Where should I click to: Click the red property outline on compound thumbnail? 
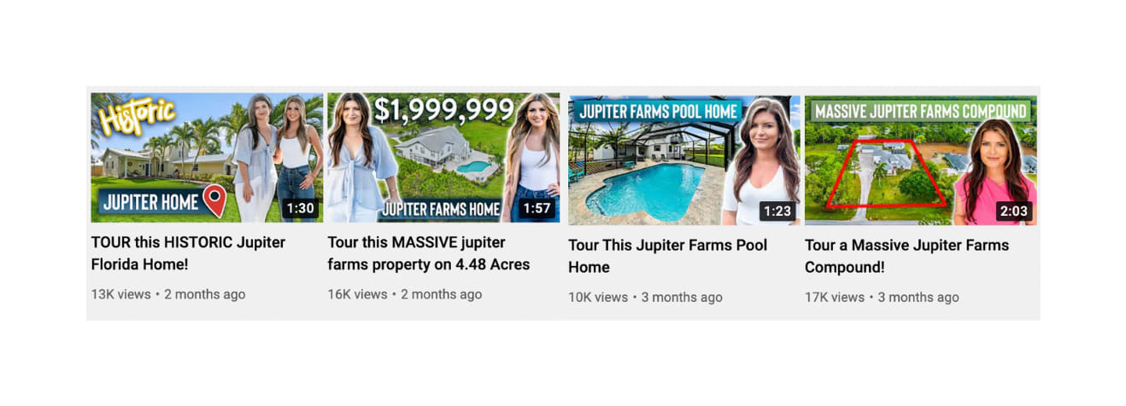tap(886, 174)
